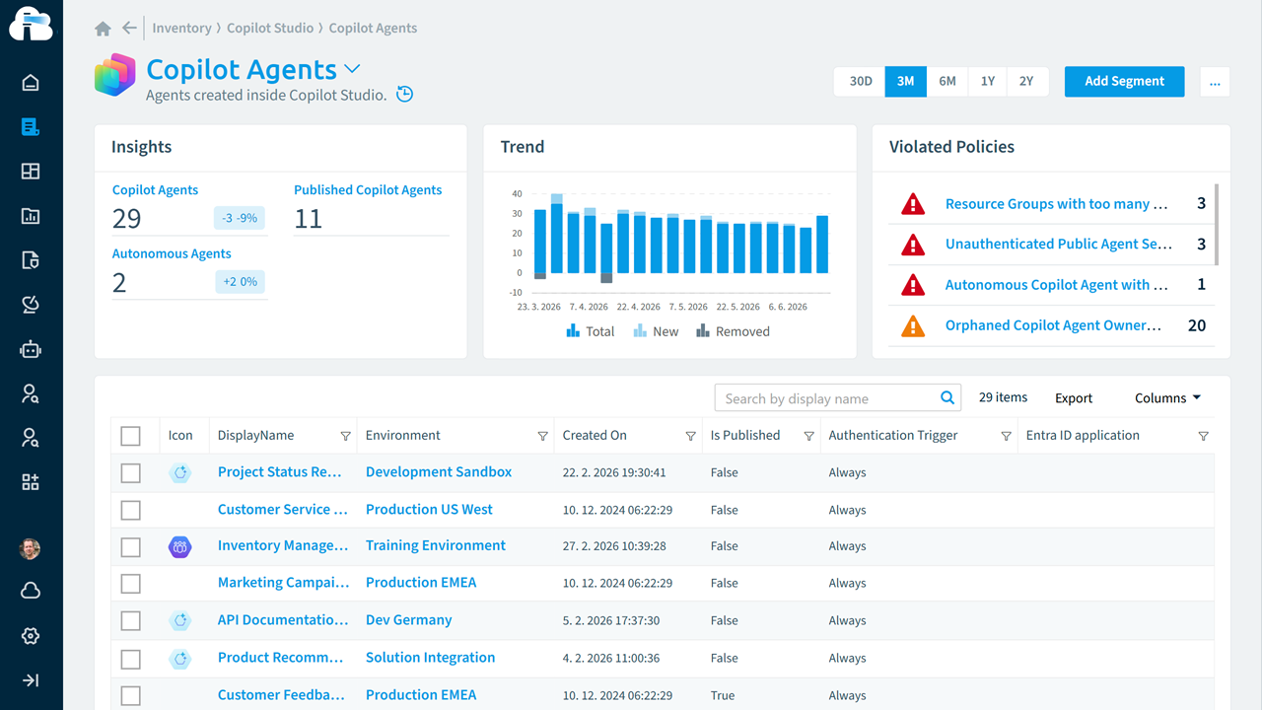Open Copilot Studio breadcrumb
The height and width of the screenshot is (710, 1262).
point(270,29)
